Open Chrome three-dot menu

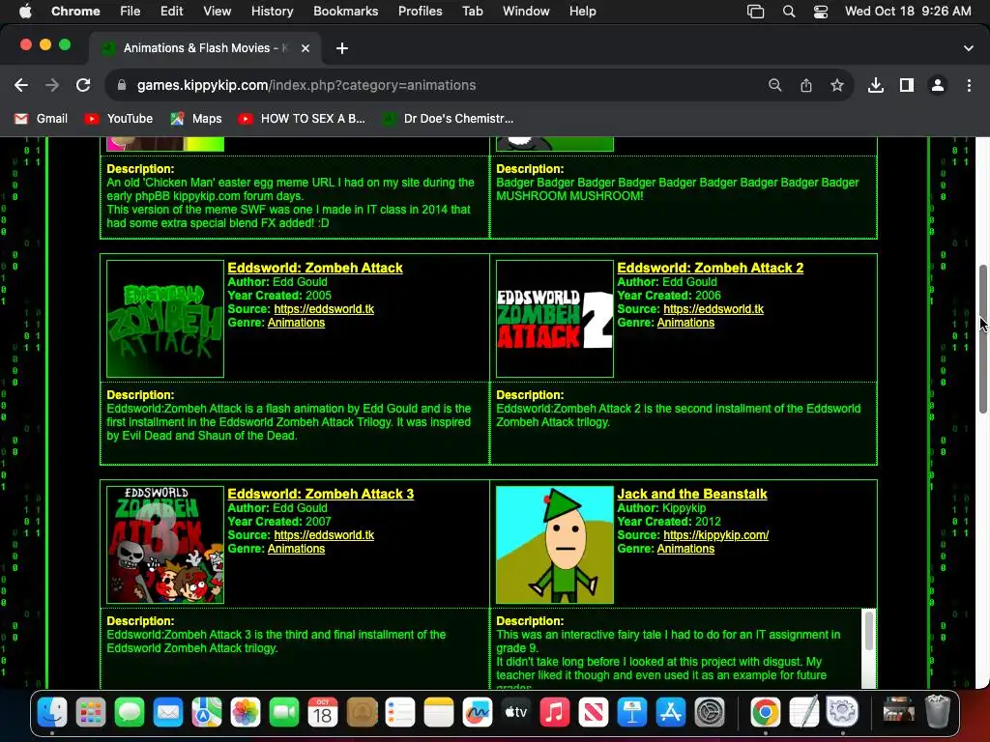pyautogui.click(x=969, y=85)
